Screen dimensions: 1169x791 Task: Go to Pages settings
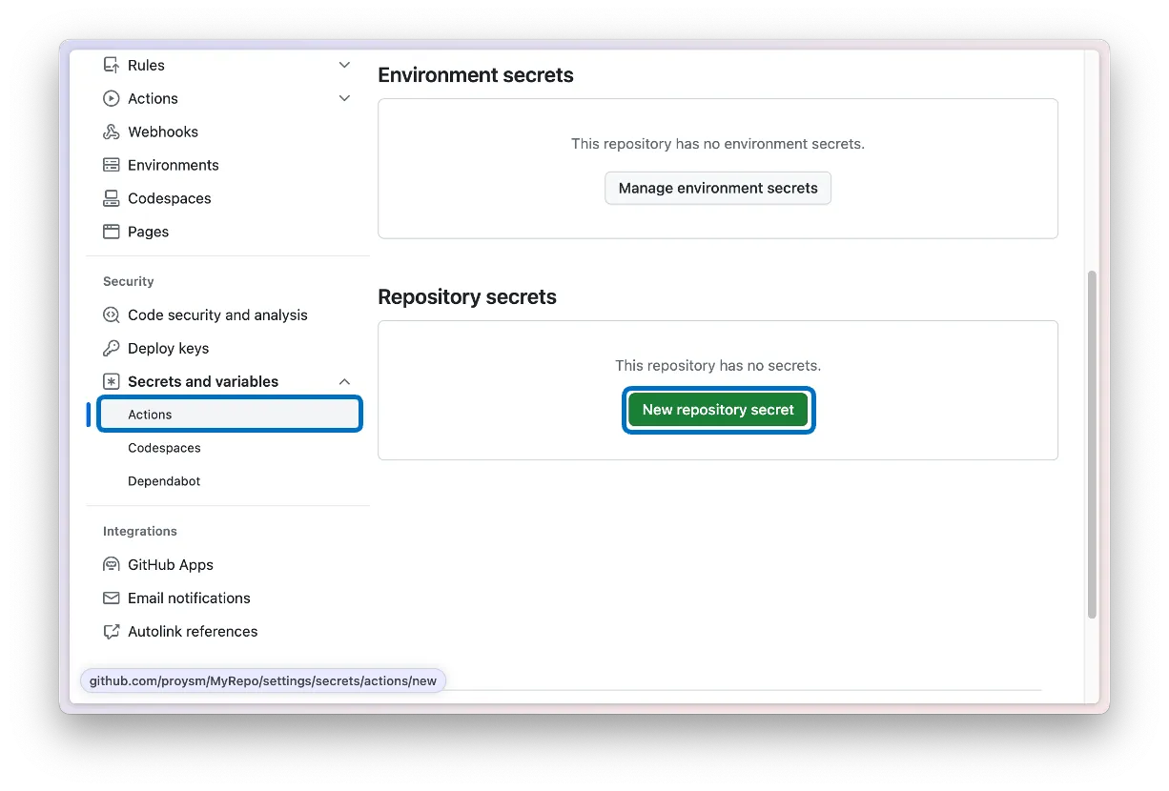148,233
